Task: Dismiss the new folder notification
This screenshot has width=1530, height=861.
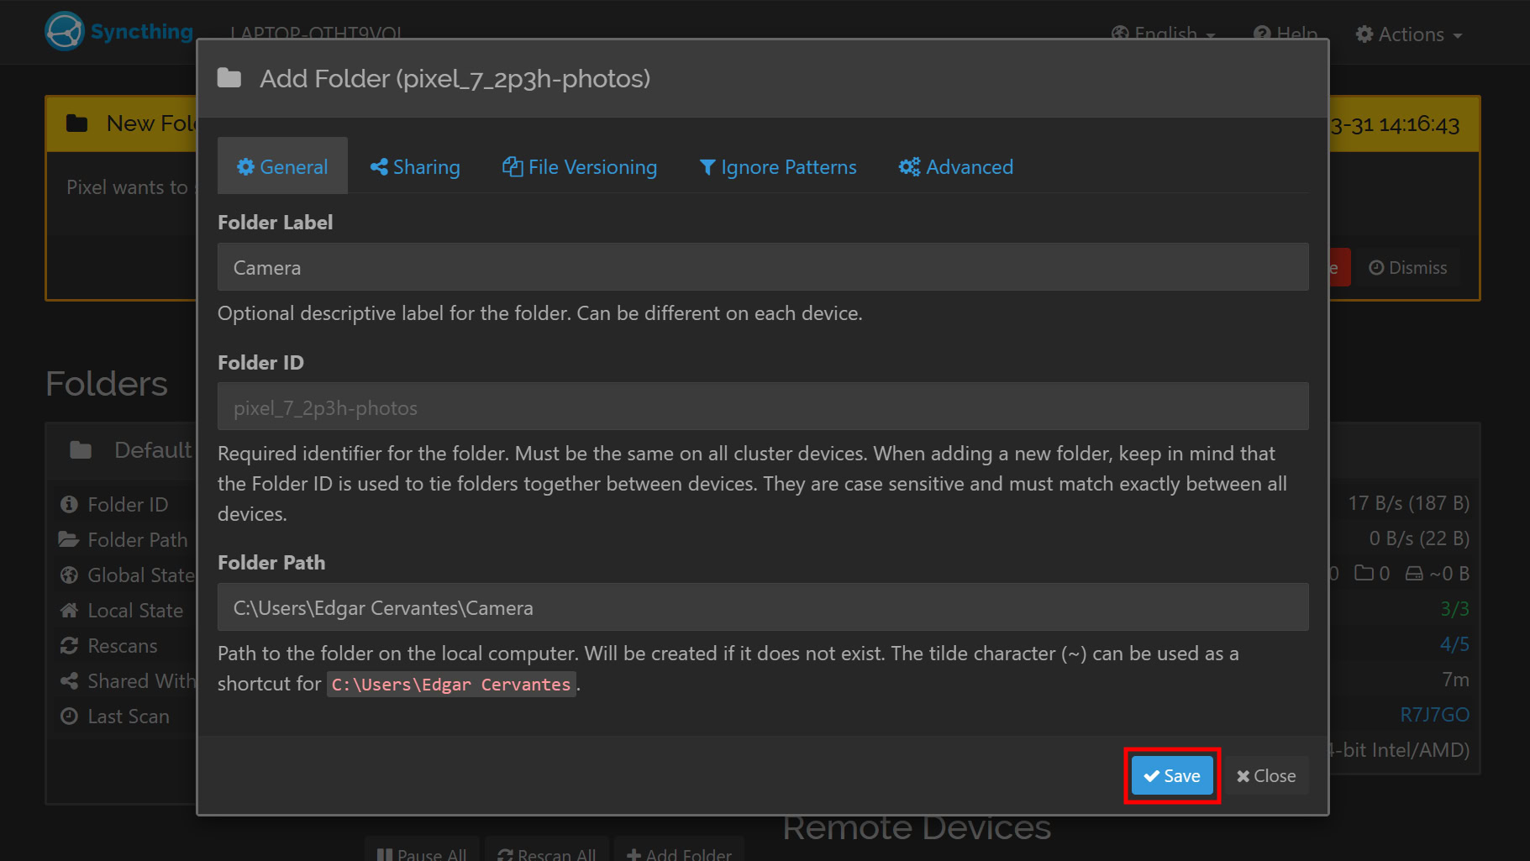Action: pos(1408,268)
